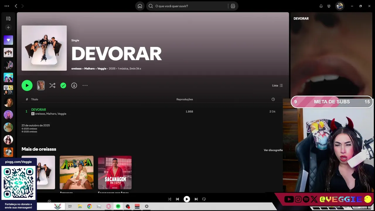Open the friend activity icon
375x211 pixels.
point(329,6)
